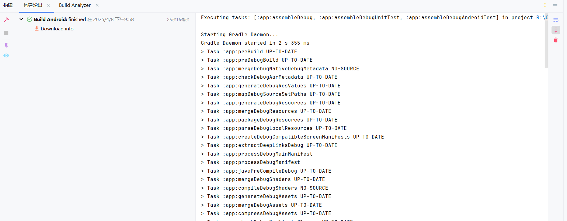This screenshot has height=221, width=567.
Task: Clear the console with the trash icon
Action: [556, 40]
